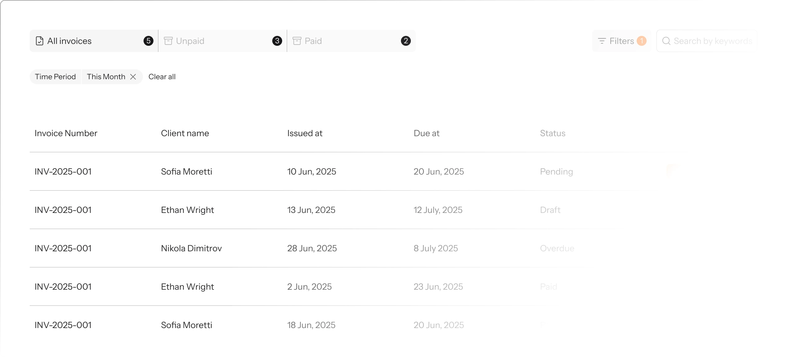This screenshot has width=792, height=359.
Task: Sort by Issued at column header
Action: click(305, 133)
